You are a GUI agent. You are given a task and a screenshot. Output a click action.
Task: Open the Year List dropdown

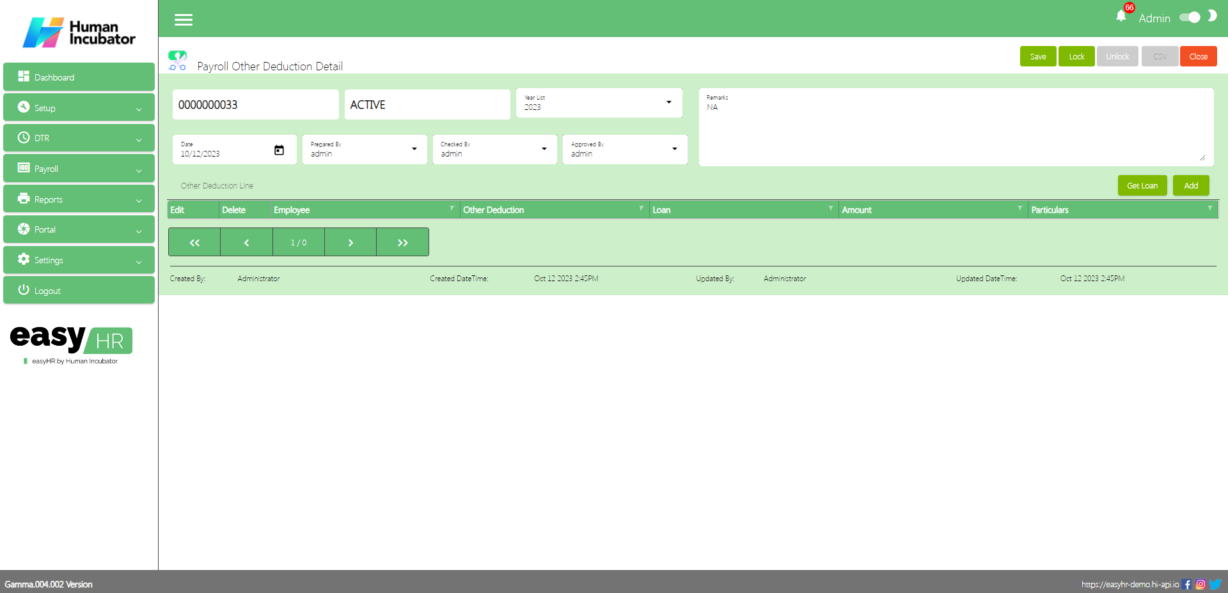pyautogui.click(x=599, y=103)
